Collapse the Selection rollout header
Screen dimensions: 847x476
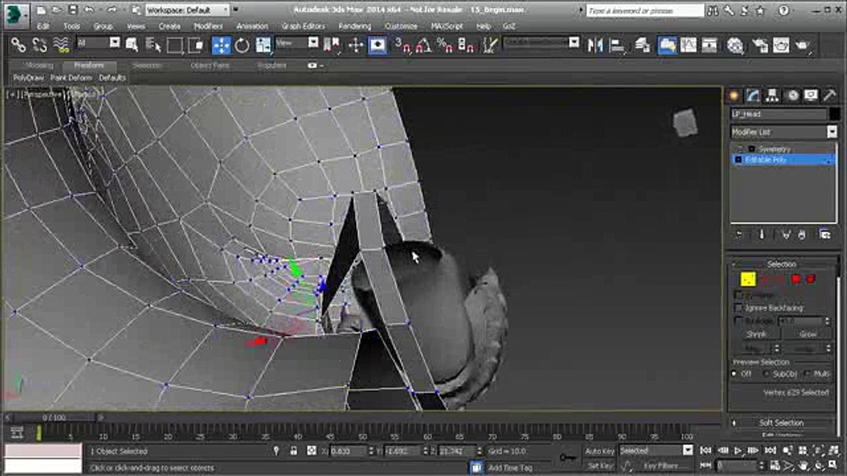click(x=781, y=264)
